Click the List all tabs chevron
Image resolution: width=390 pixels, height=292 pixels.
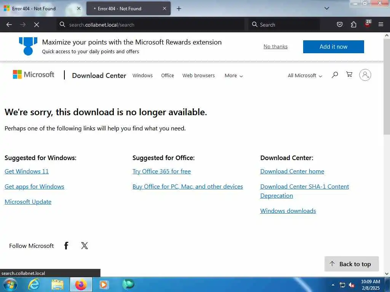[327, 8]
